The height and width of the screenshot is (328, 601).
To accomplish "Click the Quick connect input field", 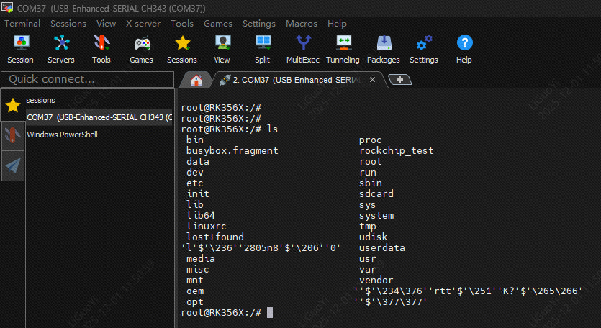I will (x=88, y=79).
